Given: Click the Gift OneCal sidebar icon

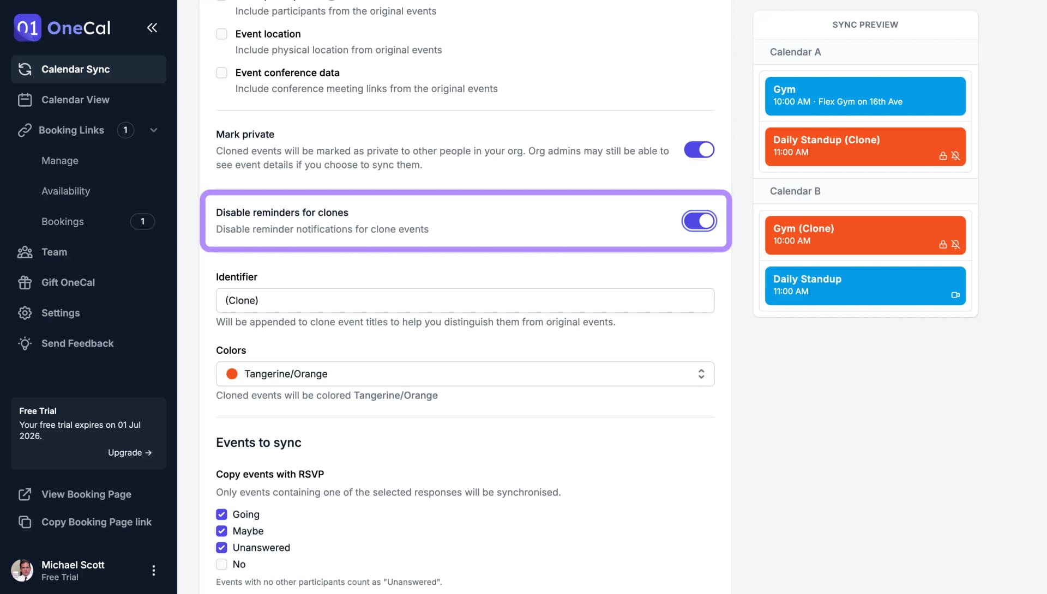Looking at the screenshot, I should pyautogui.click(x=25, y=282).
